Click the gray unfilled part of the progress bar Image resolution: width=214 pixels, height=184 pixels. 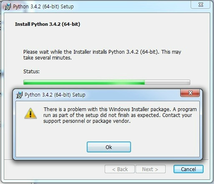pos(167,82)
